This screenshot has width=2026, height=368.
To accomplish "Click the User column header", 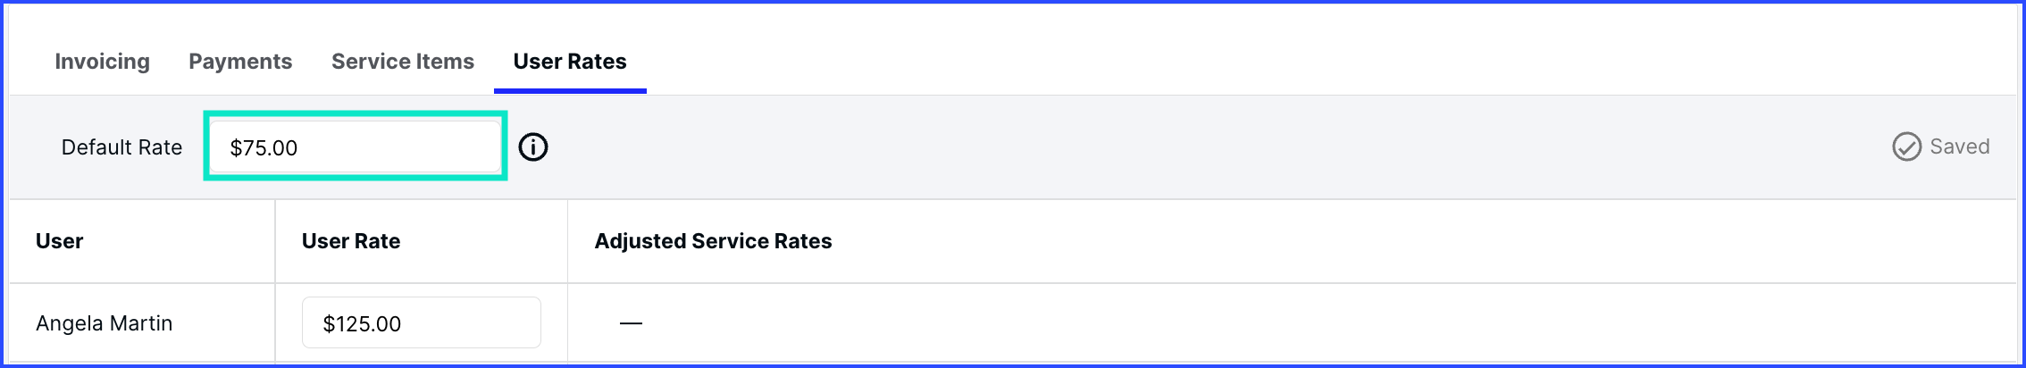I will click(x=59, y=241).
